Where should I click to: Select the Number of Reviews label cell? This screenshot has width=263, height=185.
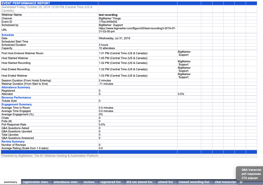pos(50,145)
